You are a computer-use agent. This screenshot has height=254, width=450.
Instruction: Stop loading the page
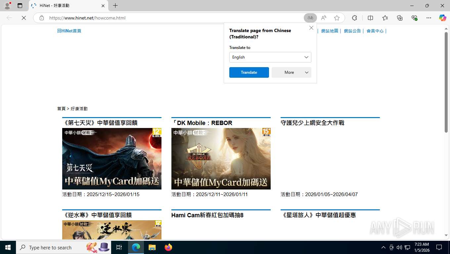coord(24,18)
